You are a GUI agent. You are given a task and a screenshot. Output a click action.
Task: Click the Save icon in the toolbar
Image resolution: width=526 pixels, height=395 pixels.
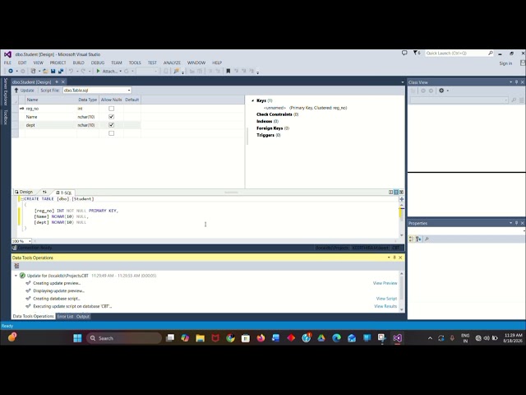coord(53,72)
